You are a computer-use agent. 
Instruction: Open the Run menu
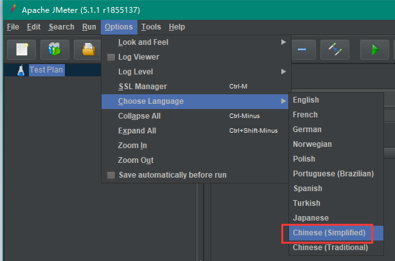point(89,27)
